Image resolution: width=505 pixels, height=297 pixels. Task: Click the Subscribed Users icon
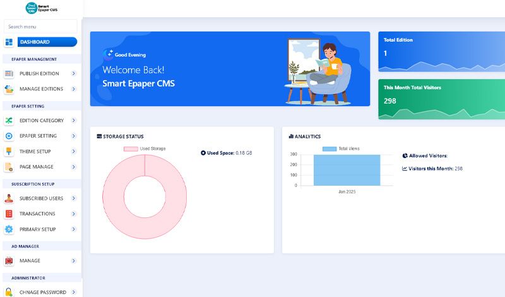click(9, 198)
